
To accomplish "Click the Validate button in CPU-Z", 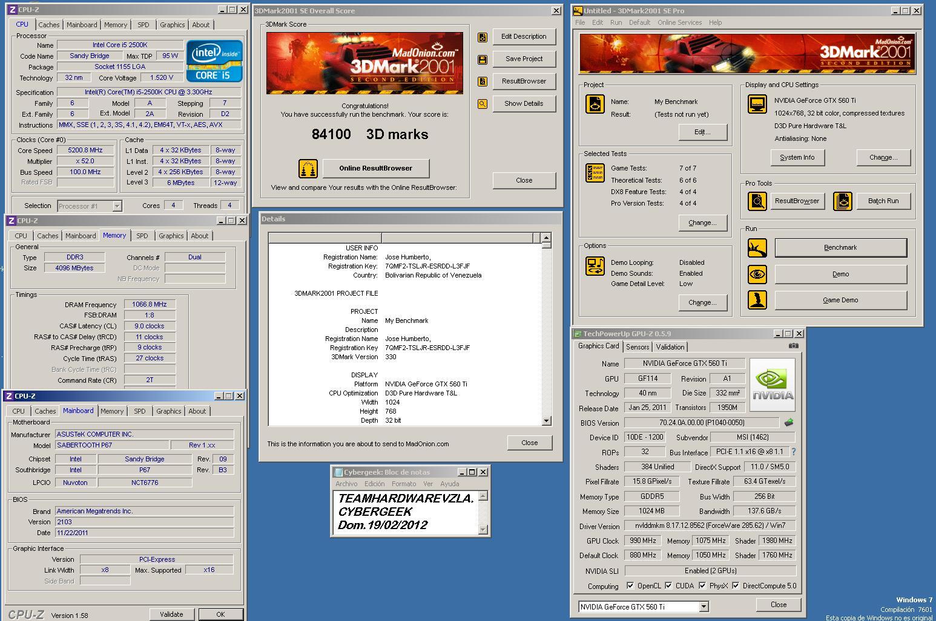I will point(171,614).
